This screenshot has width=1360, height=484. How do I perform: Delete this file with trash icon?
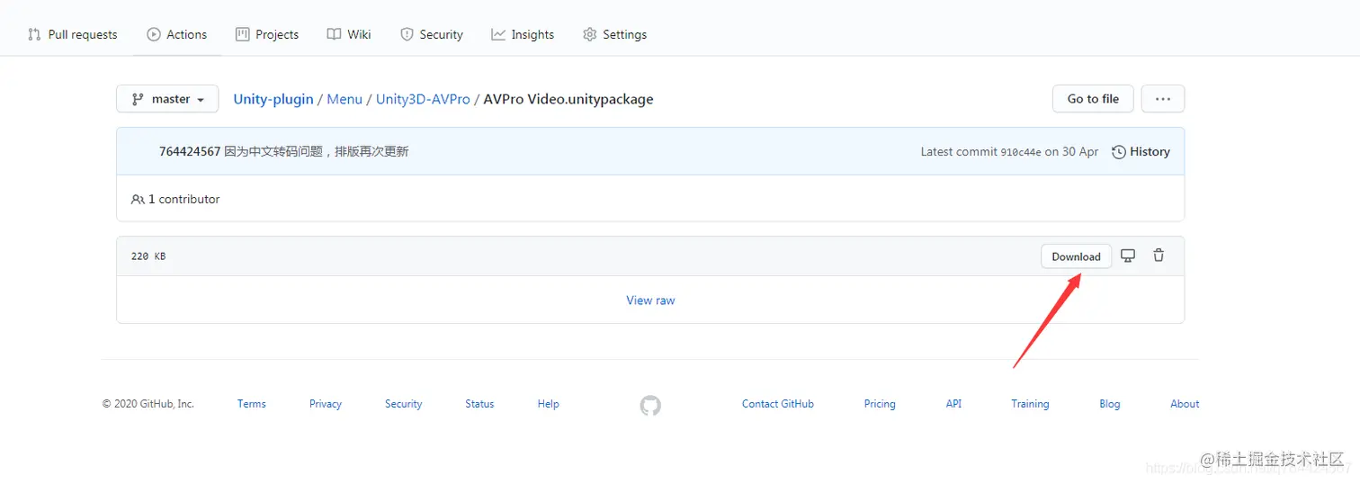(1159, 255)
